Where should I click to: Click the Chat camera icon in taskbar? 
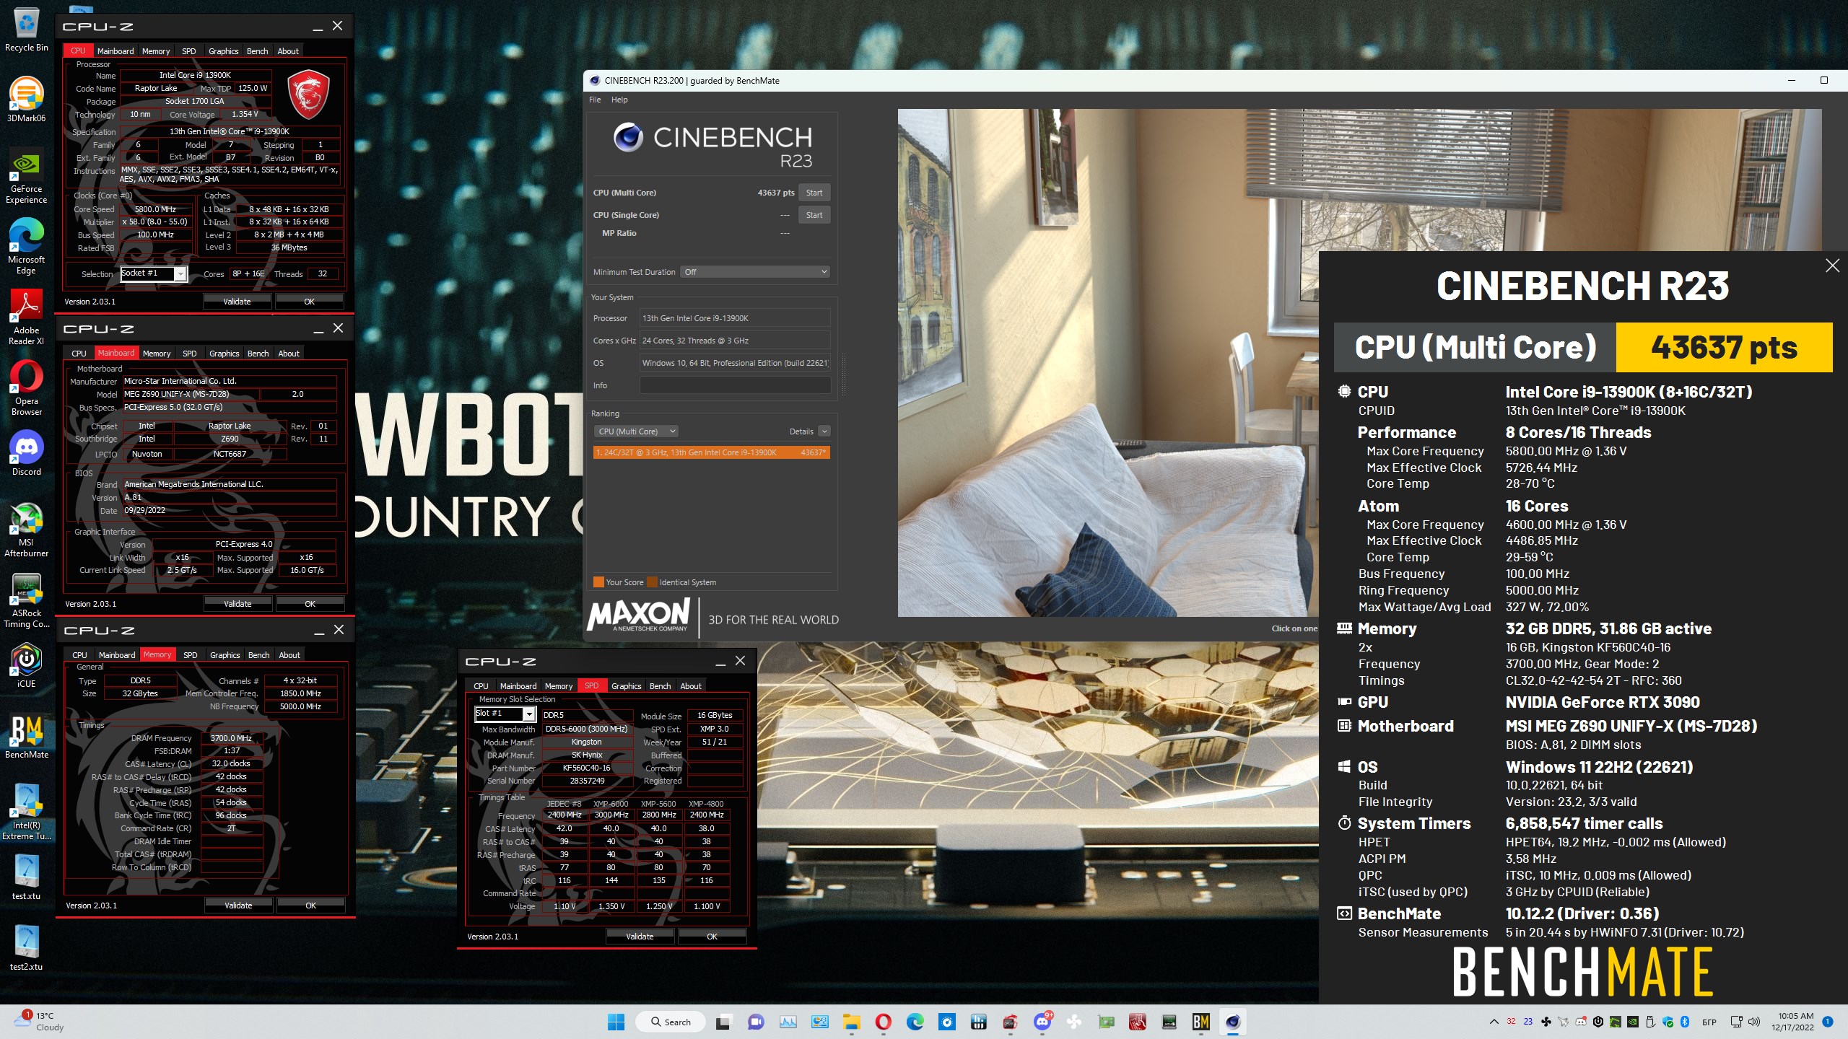point(755,1022)
